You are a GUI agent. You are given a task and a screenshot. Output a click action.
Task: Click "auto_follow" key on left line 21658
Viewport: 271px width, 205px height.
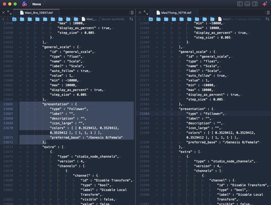click(x=62, y=71)
